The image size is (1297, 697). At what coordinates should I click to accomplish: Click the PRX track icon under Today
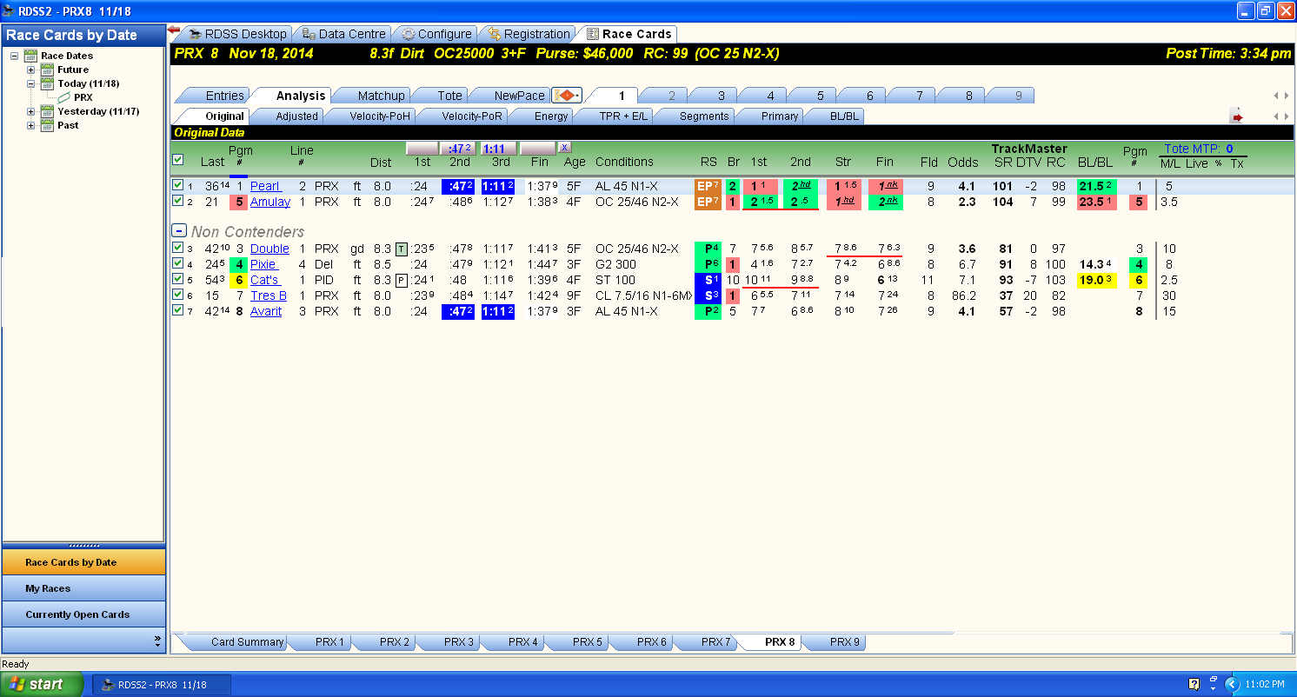(x=64, y=97)
